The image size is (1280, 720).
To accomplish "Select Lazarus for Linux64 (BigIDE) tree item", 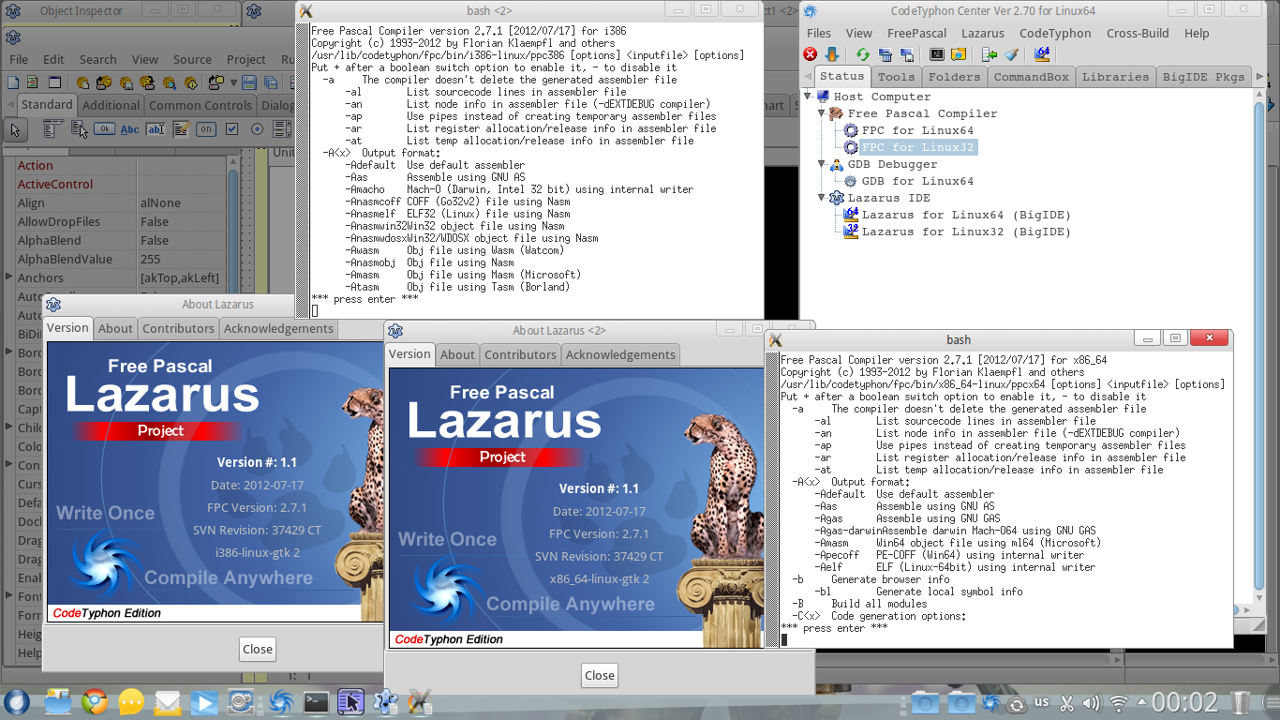I will pos(965,215).
